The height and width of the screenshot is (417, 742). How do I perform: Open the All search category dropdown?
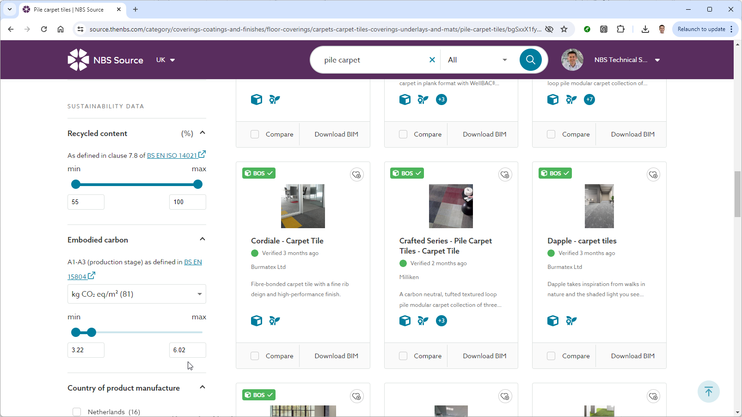click(x=478, y=60)
